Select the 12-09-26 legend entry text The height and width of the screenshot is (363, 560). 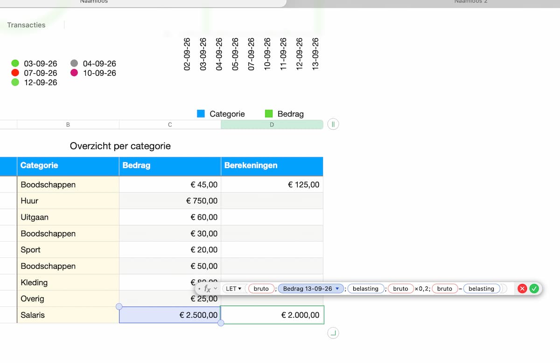[41, 82]
